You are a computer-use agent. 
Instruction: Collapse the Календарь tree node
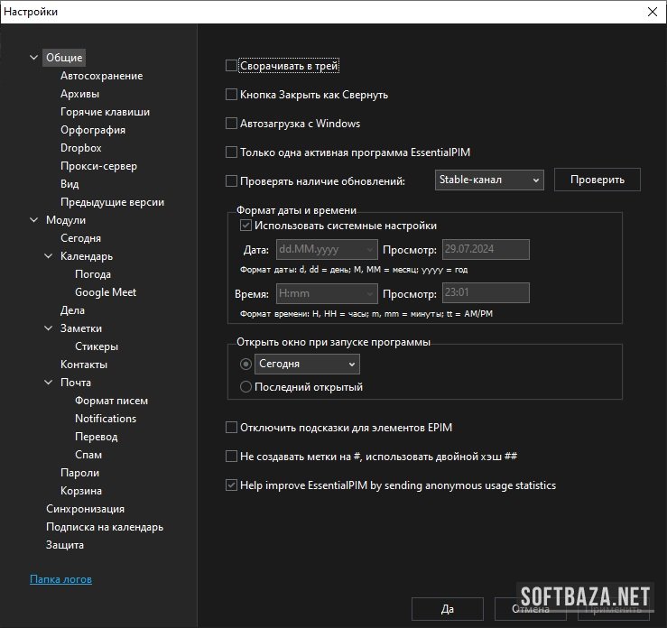tap(49, 256)
